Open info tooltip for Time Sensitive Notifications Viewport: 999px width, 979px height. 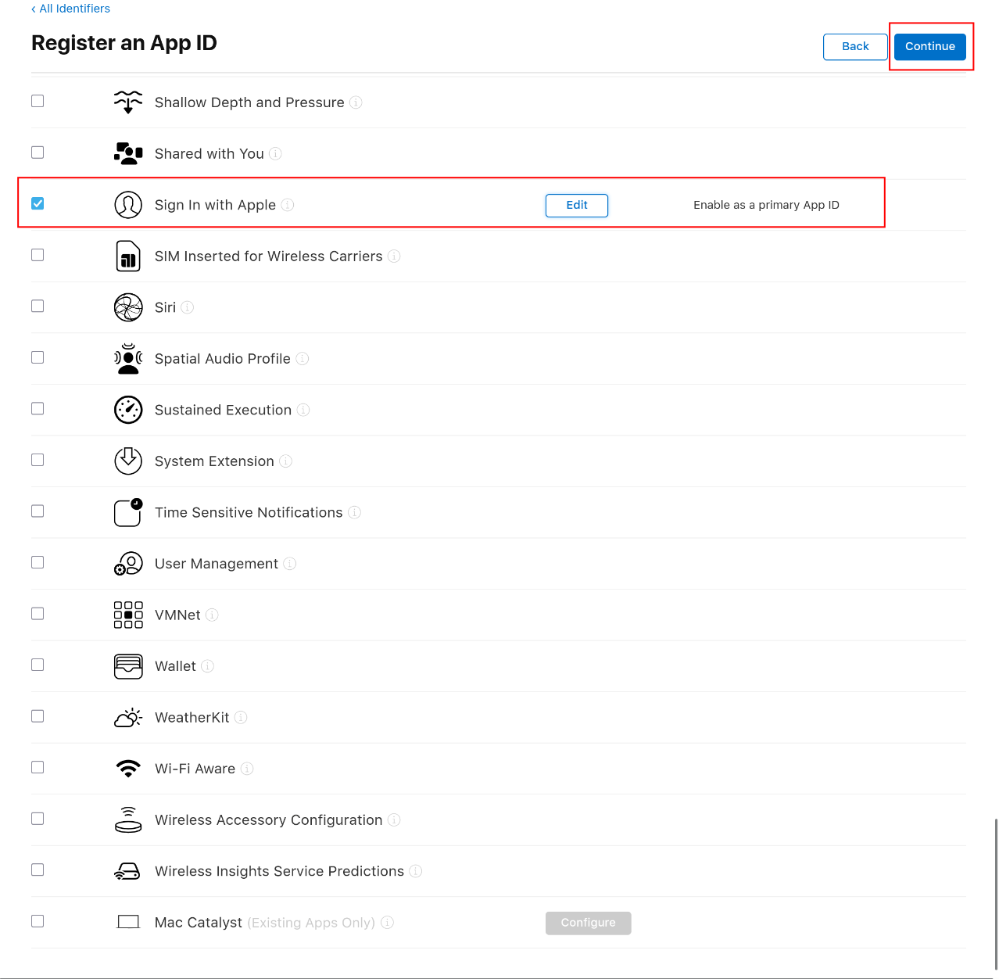[x=354, y=512]
